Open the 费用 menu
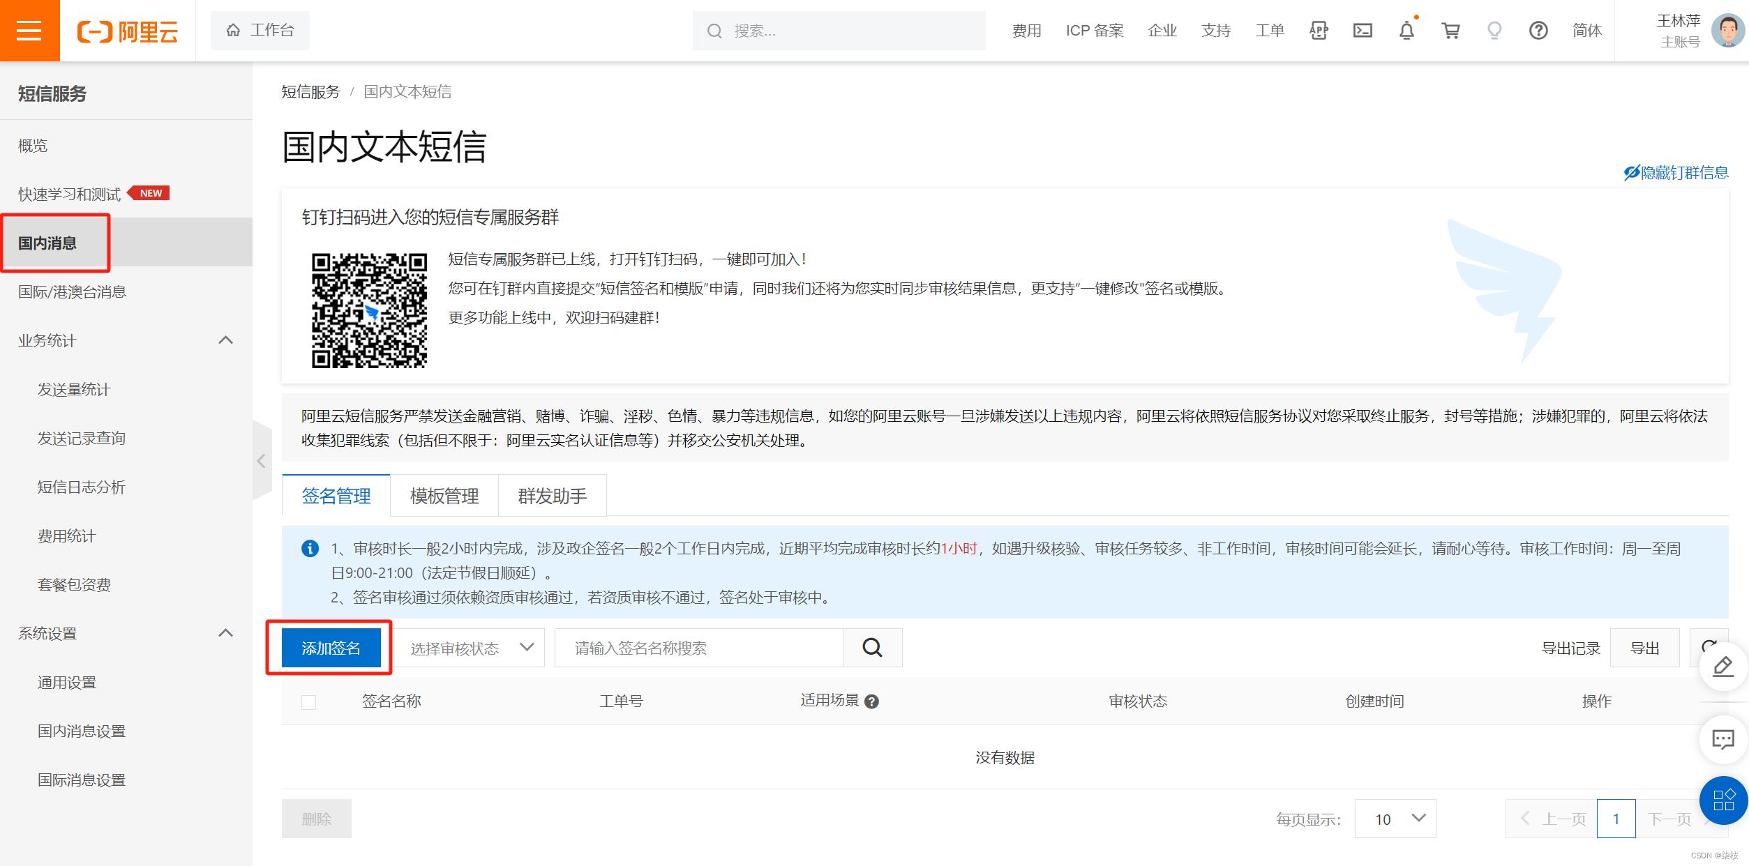 click(x=1026, y=31)
